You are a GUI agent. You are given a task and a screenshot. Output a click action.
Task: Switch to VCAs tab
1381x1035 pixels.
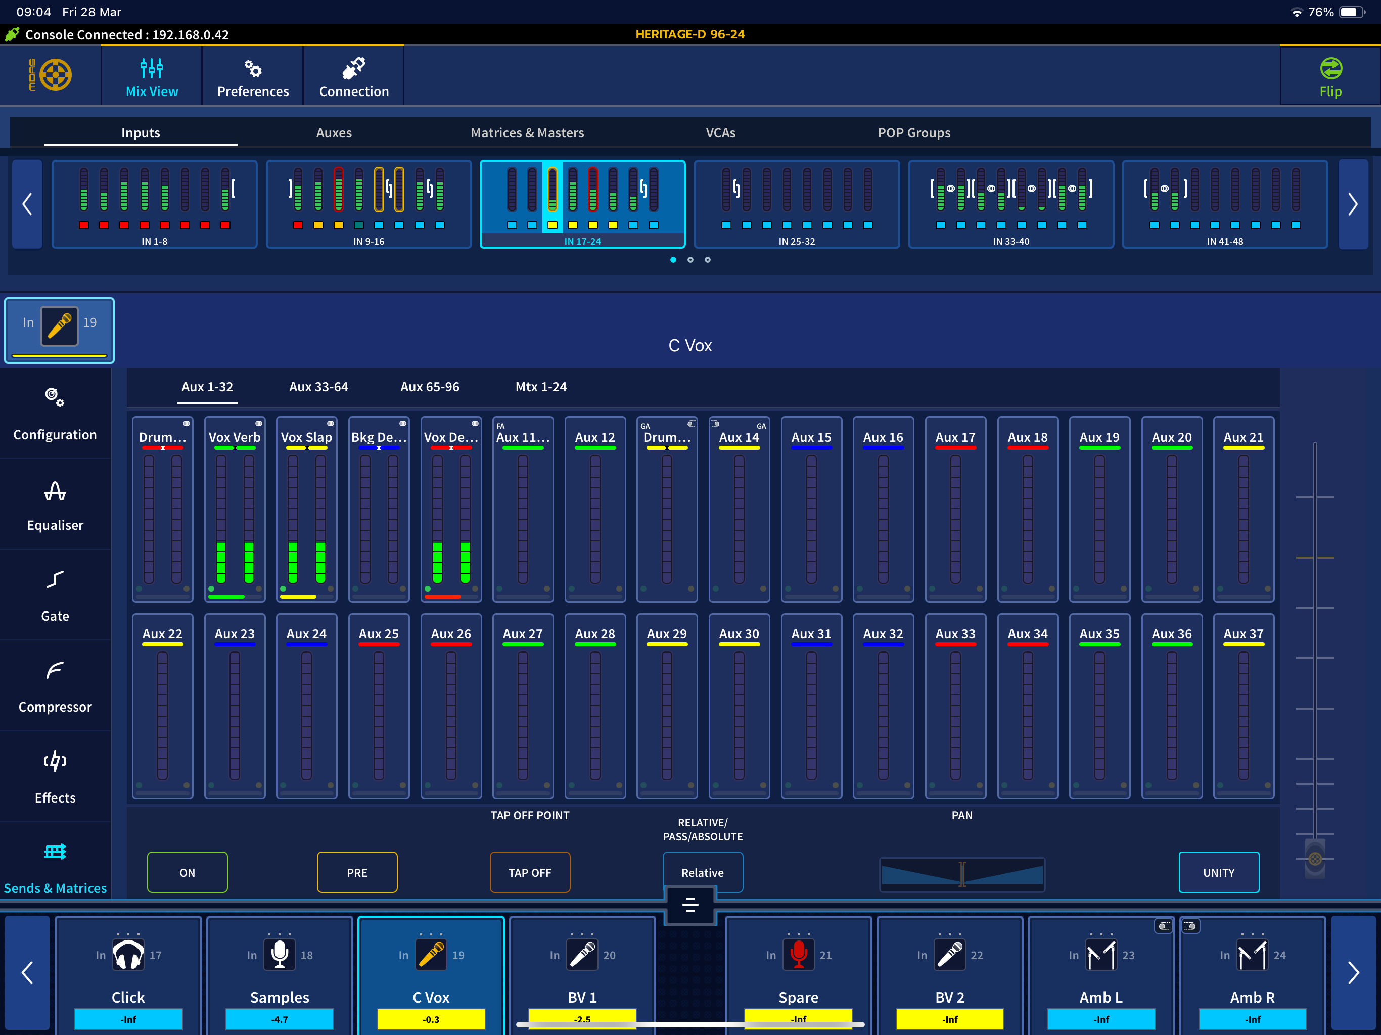click(720, 133)
